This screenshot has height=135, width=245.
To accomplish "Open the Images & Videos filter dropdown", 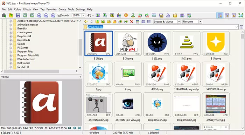I will click(179, 22).
